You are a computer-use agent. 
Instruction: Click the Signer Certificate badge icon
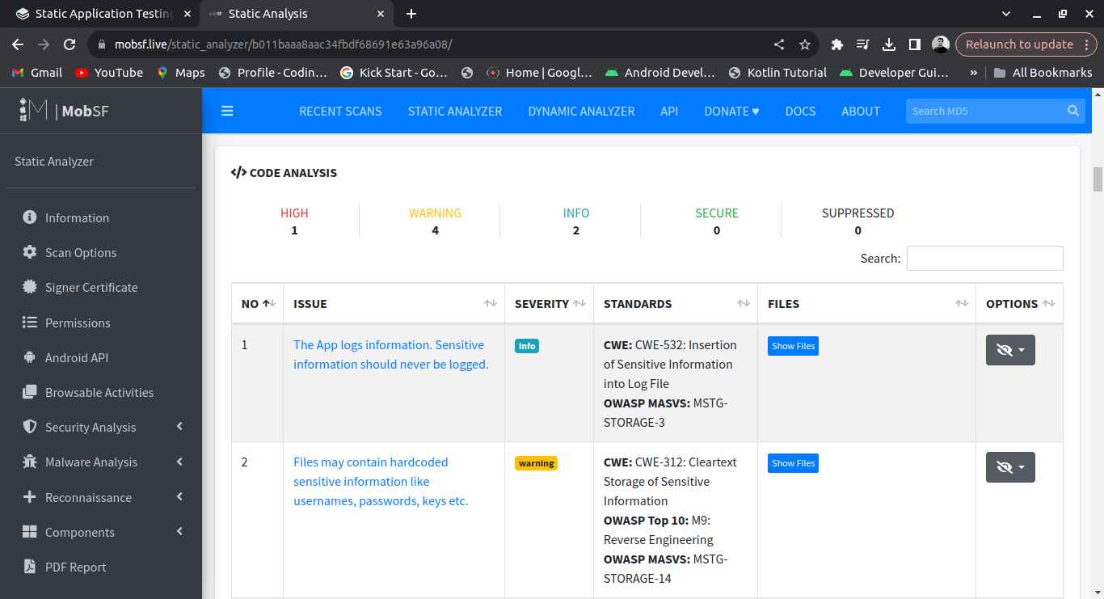(x=30, y=287)
